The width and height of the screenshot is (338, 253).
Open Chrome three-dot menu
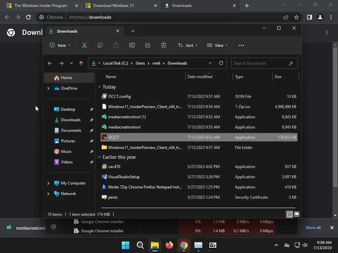[331, 17]
